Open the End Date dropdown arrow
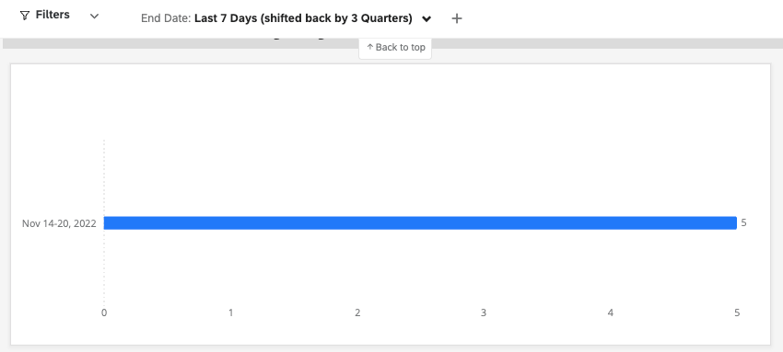The height and width of the screenshot is (352, 783). click(x=427, y=19)
